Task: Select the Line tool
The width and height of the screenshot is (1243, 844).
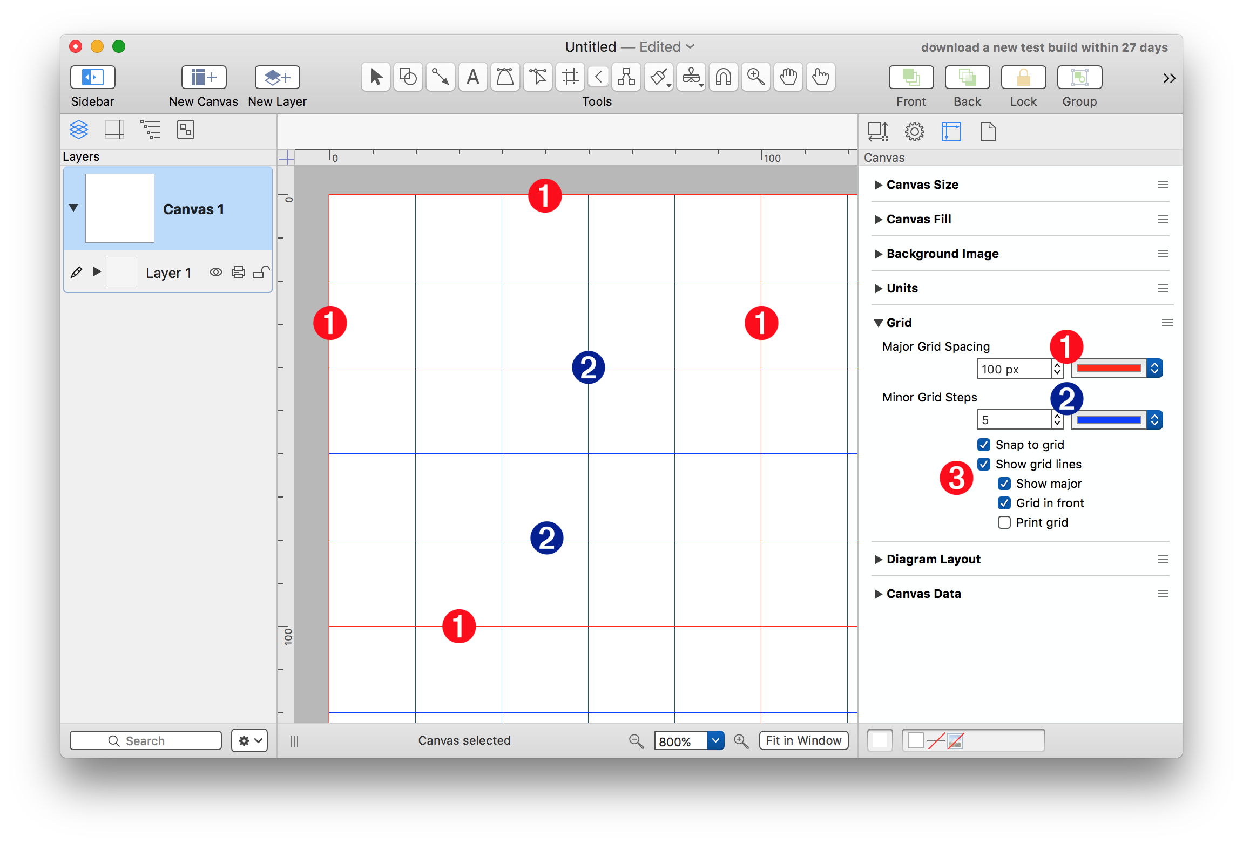Action: 440,78
